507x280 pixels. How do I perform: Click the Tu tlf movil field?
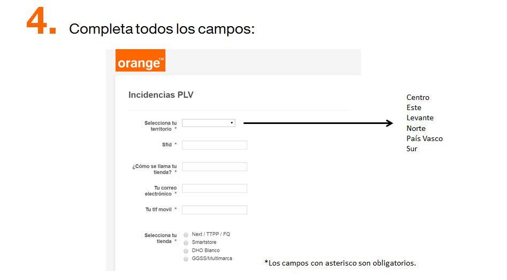pyautogui.click(x=214, y=210)
